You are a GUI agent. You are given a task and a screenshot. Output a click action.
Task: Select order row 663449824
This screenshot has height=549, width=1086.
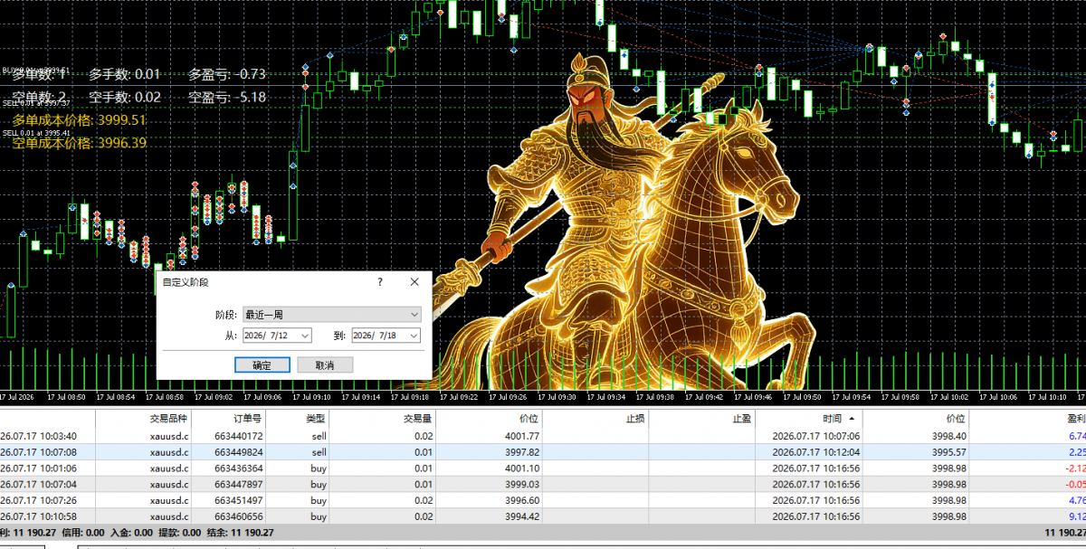(x=543, y=452)
